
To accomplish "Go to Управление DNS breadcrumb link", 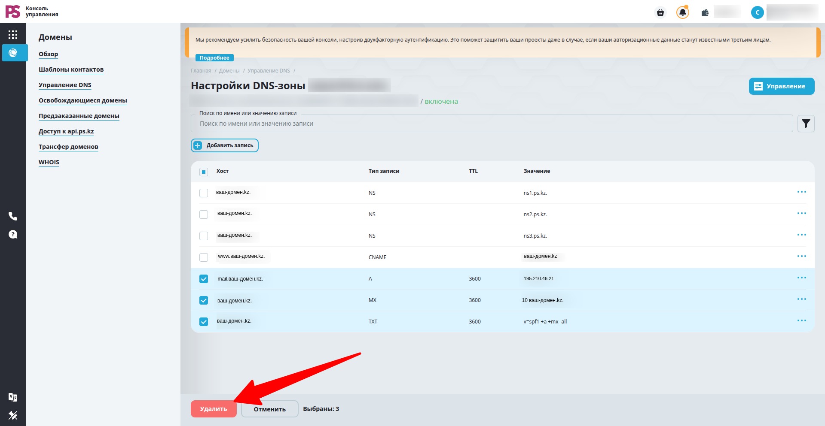I will pyautogui.click(x=269, y=71).
